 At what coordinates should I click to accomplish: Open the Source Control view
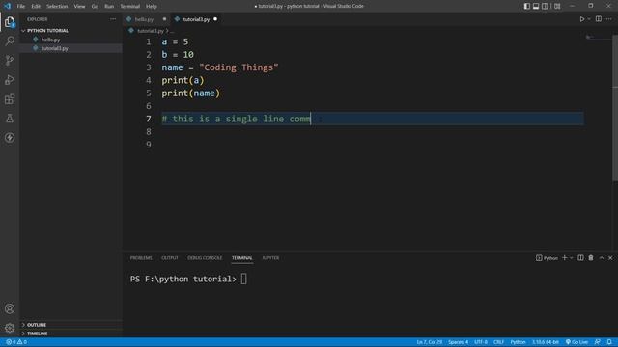(x=10, y=60)
